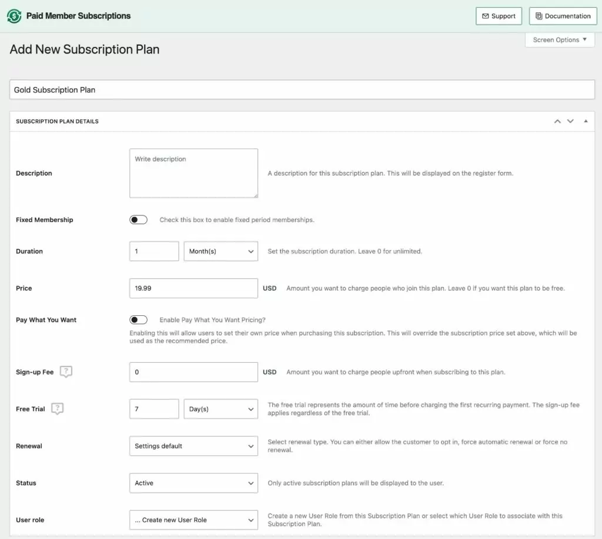Screen dimensions: 602x539
Task: Click the Status field label
Action: tap(26, 483)
